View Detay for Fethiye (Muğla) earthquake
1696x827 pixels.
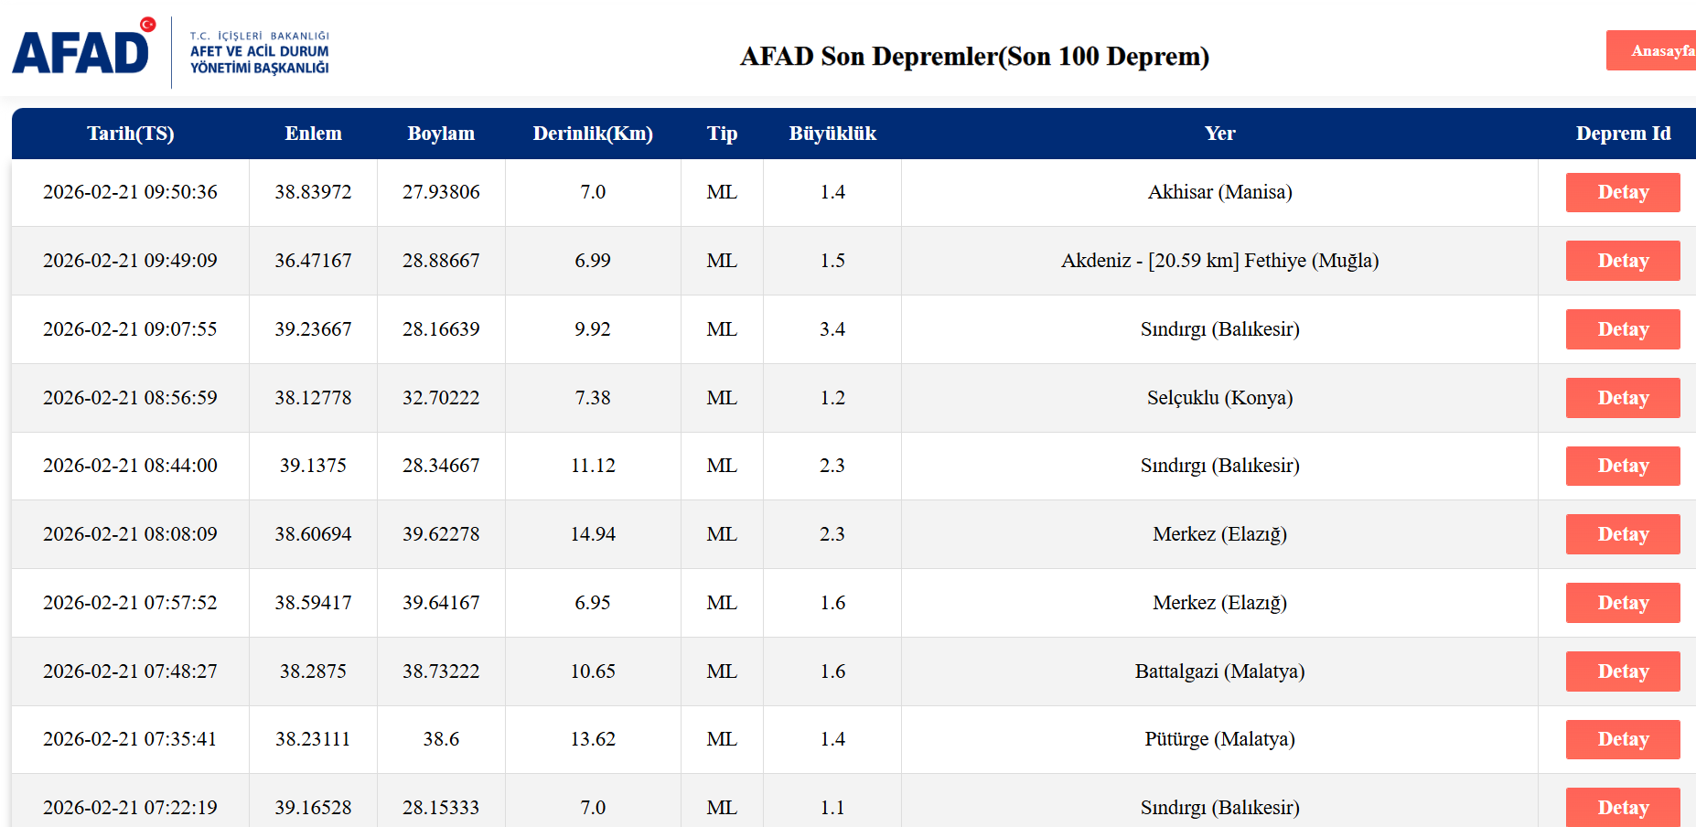(1622, 261)
